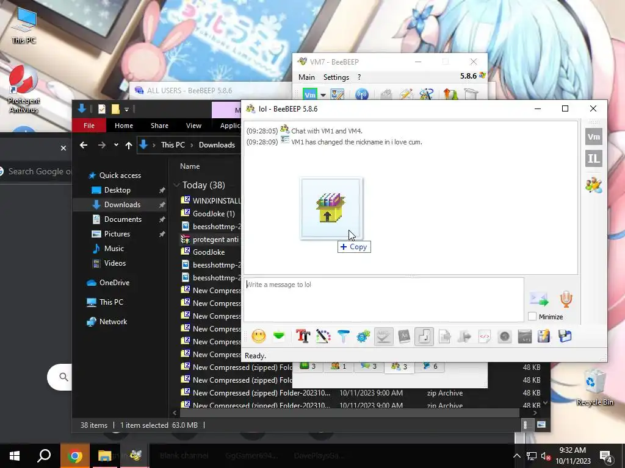Click the save chat with pencil icon

[544, 336]
